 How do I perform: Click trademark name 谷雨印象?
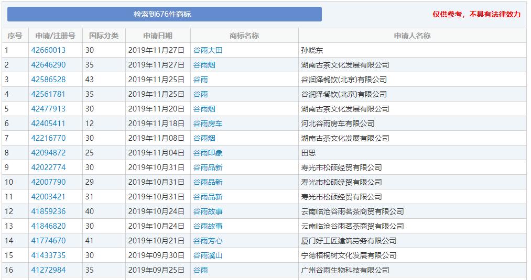(x=208, y=153)
